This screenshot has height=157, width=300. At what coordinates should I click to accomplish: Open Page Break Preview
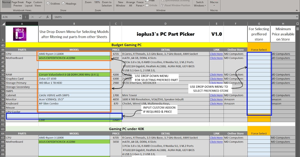pos(18,3)
